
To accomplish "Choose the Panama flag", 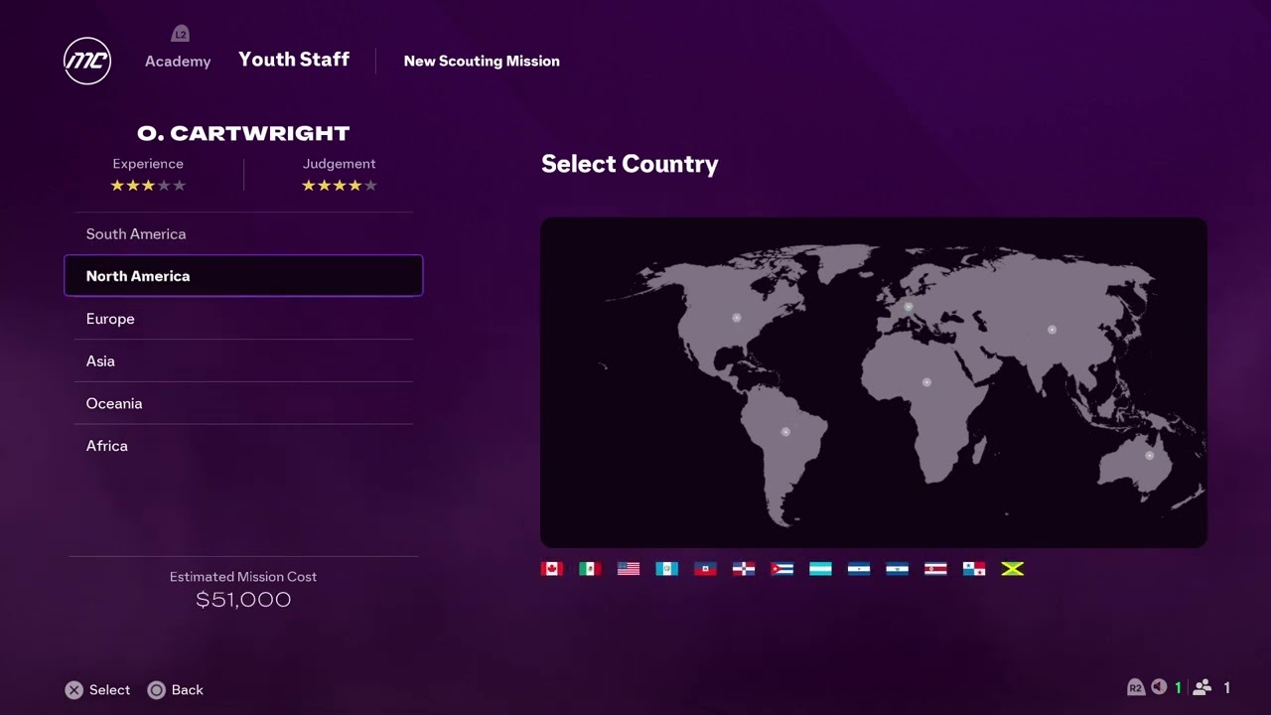I will [974, 569].
